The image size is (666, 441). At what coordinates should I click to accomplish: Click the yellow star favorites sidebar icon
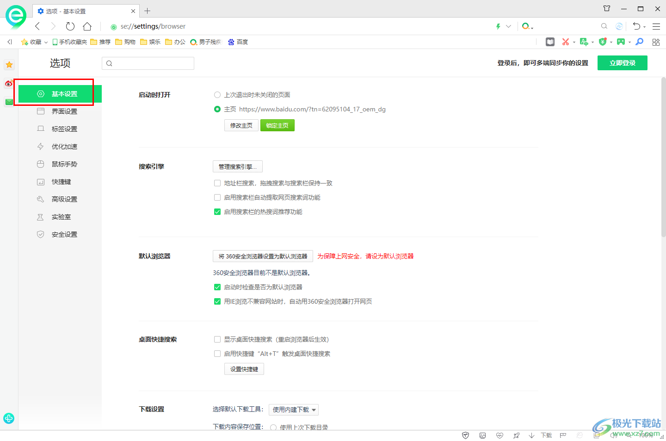coord(9,65)
